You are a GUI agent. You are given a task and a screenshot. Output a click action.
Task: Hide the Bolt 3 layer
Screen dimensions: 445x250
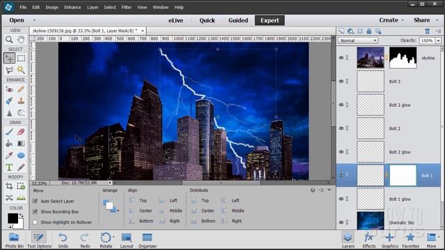pyautogui.click(x=341, y=81)
